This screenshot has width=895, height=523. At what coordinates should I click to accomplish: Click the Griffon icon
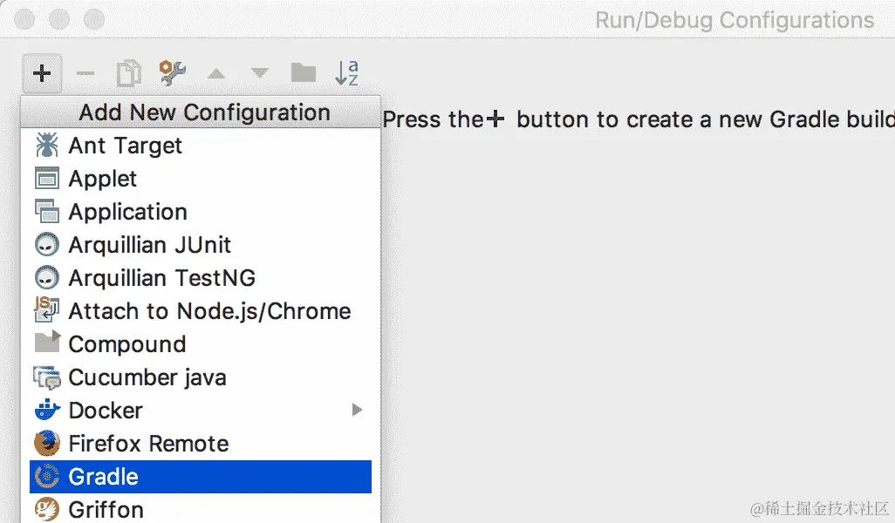tap(47, 509)
